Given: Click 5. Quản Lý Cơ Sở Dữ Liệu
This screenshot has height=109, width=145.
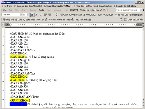Looking at the screenshot, I should (125, 6).
